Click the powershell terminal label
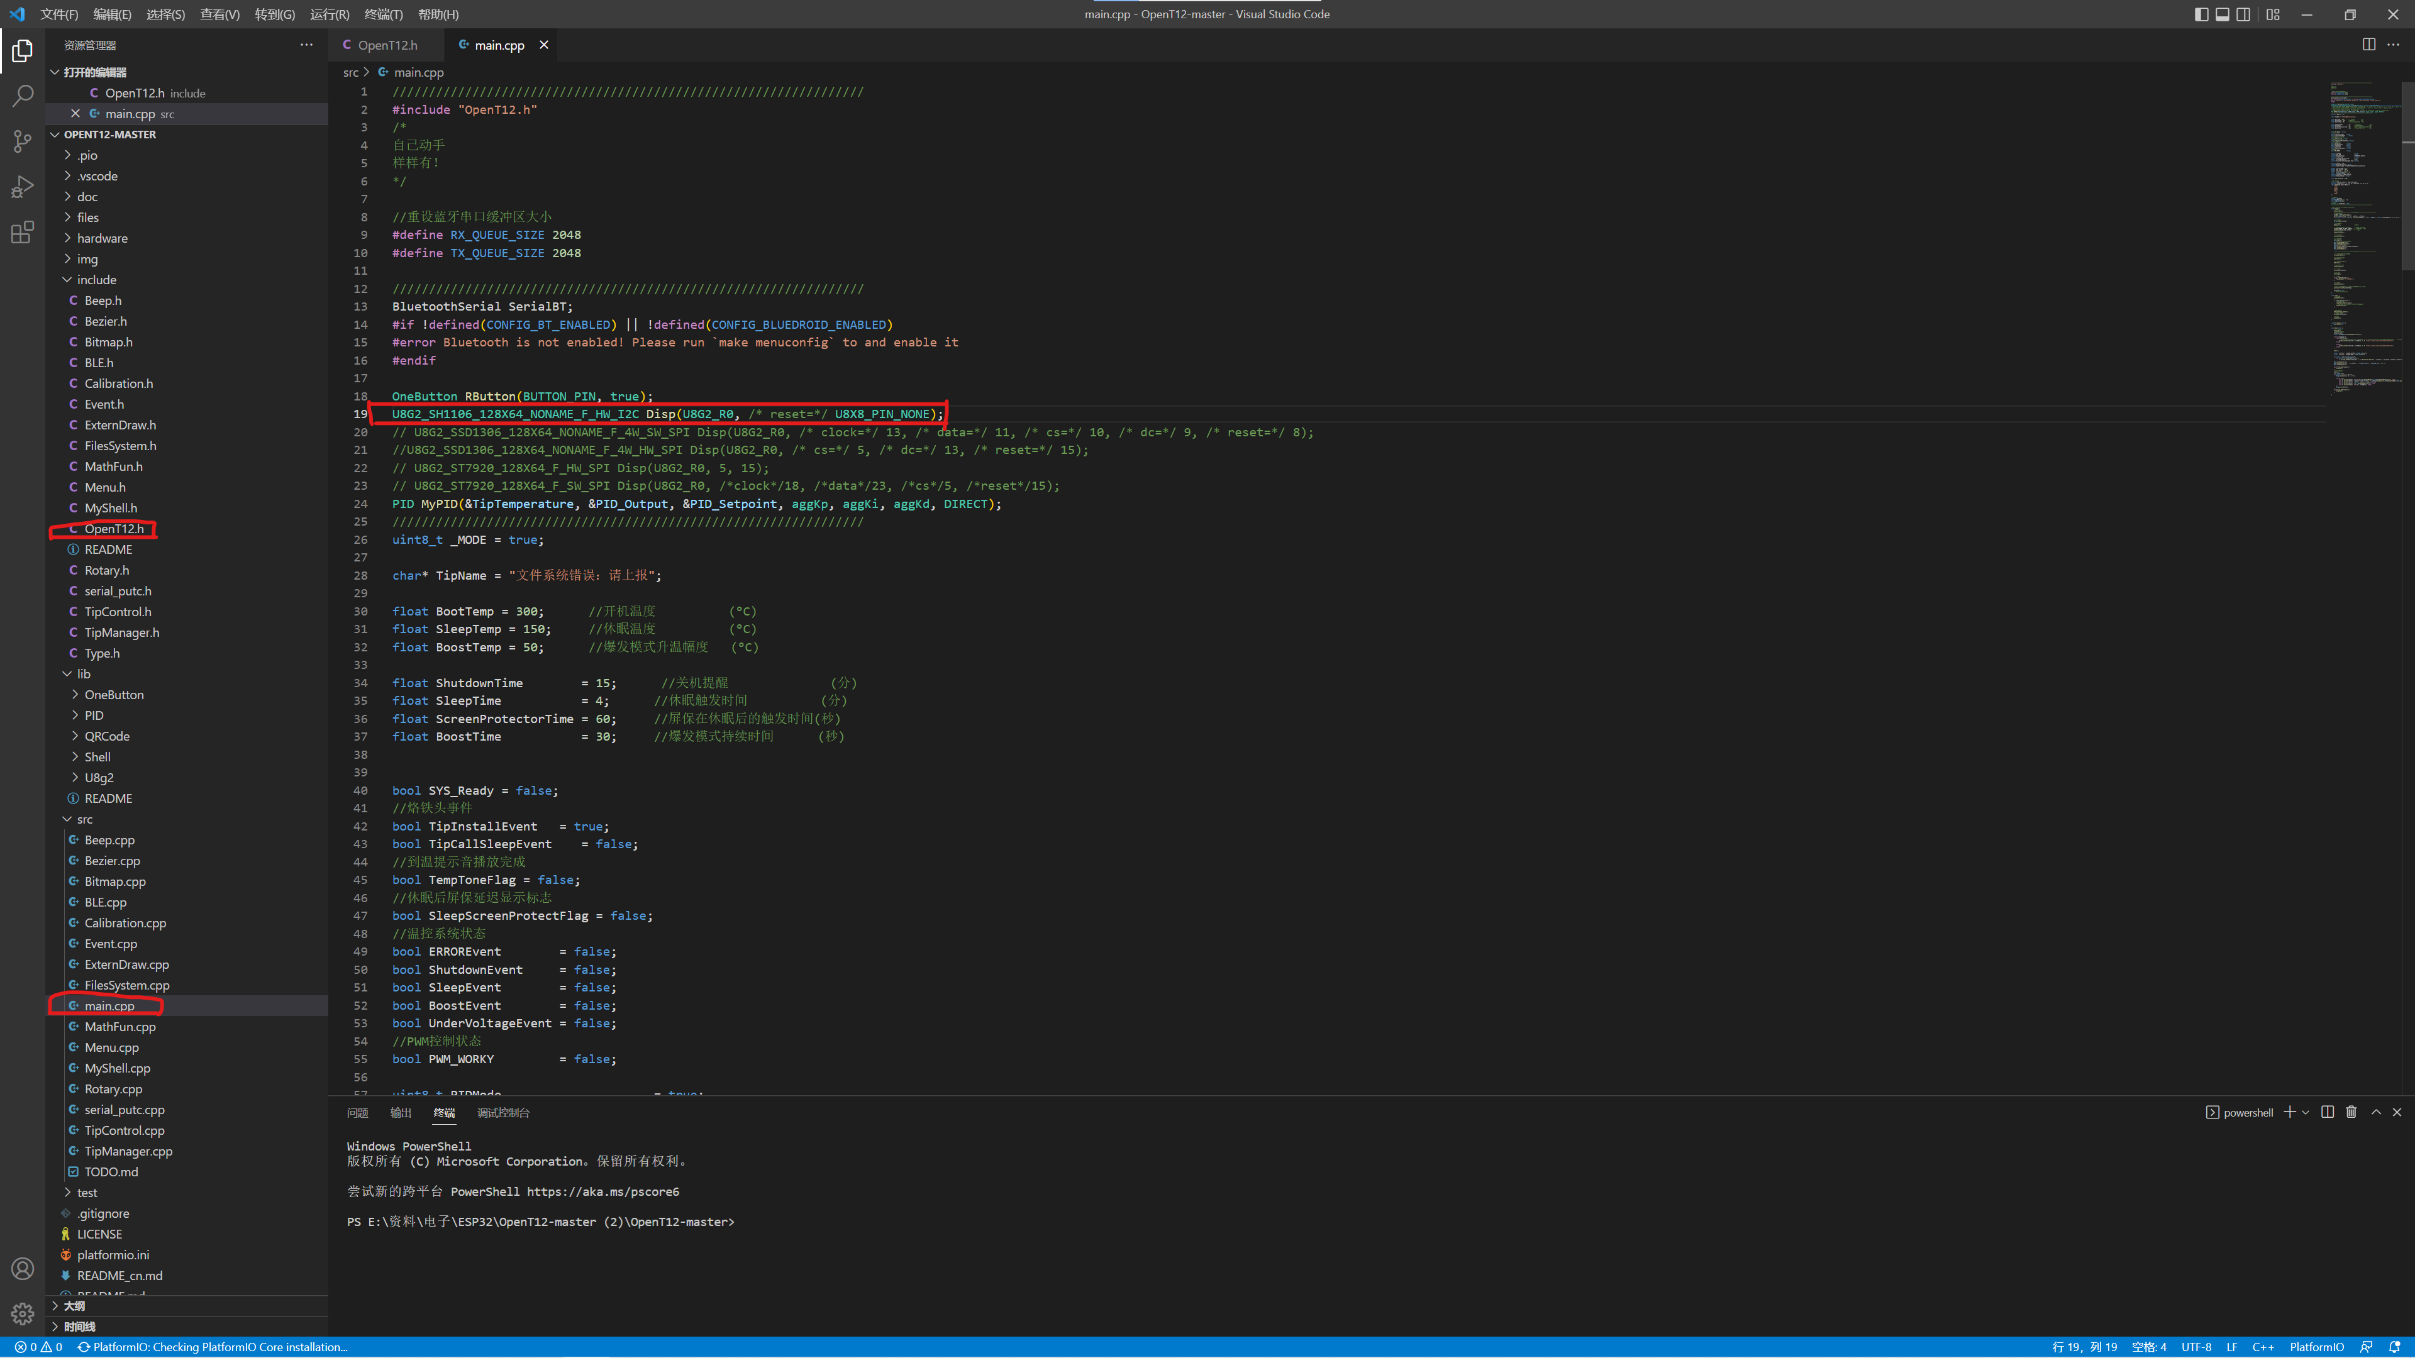The width and height of the screenshot is (2415, 1358). 2240,1112
